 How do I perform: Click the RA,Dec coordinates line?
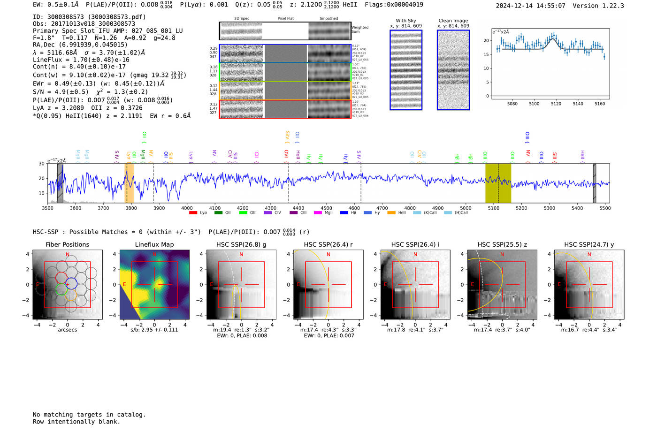(x=80, y=45)
